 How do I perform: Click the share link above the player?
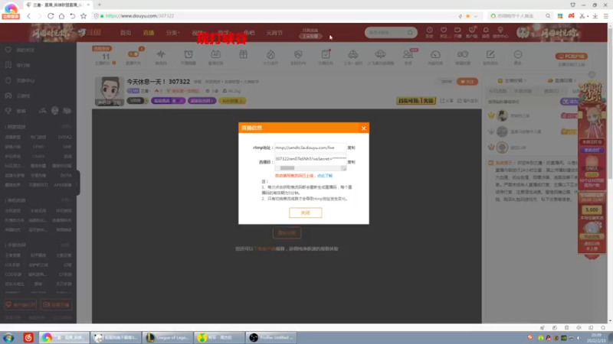[x=447, y=101]
